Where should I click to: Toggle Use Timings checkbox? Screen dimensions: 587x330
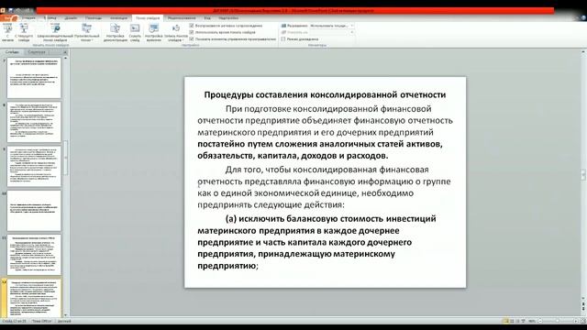point(192,32)
